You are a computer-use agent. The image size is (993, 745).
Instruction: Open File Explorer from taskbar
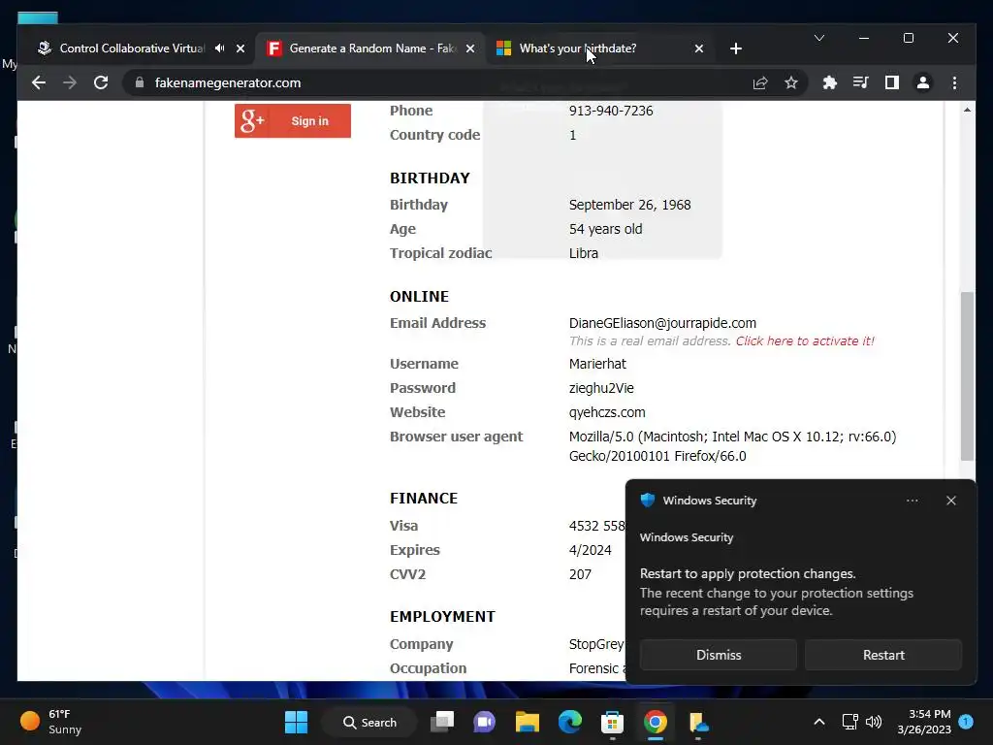click(x=527, y=722)
